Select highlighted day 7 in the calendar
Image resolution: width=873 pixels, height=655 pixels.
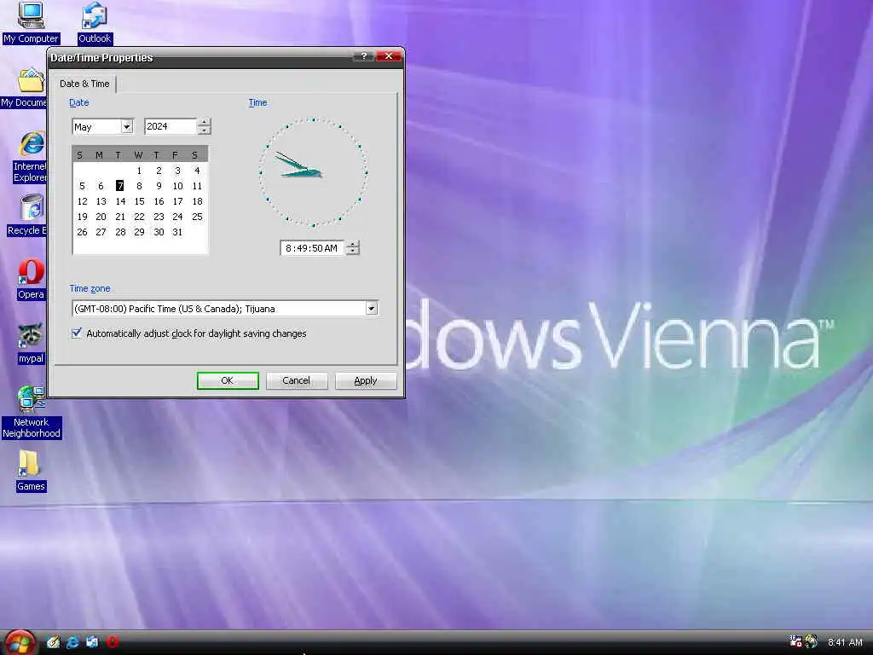119,186
